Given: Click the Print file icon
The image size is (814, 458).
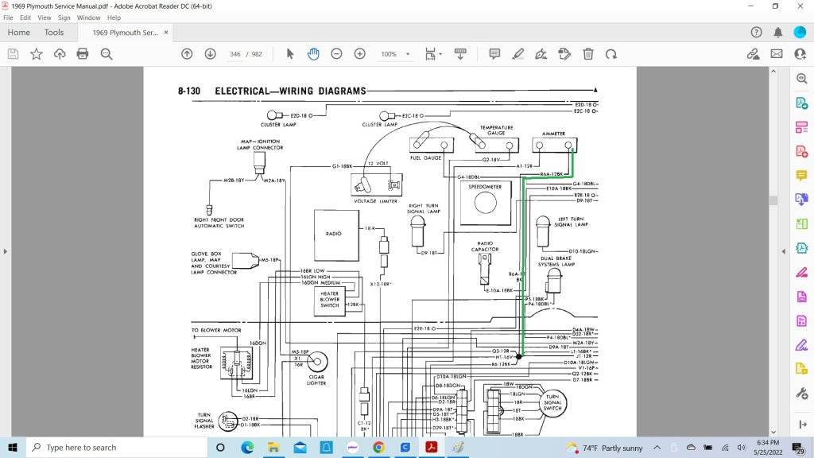Looking at the screenshot, I should [x=83, y=54].
